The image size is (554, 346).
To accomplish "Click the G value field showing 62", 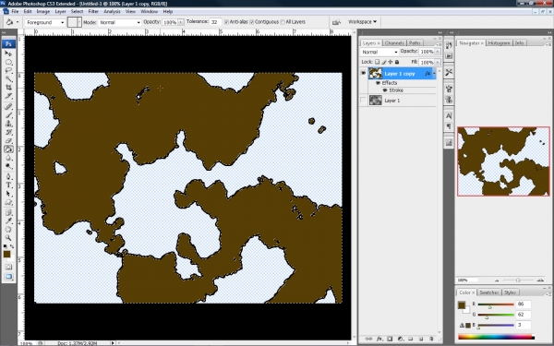I will coord(524,315).
